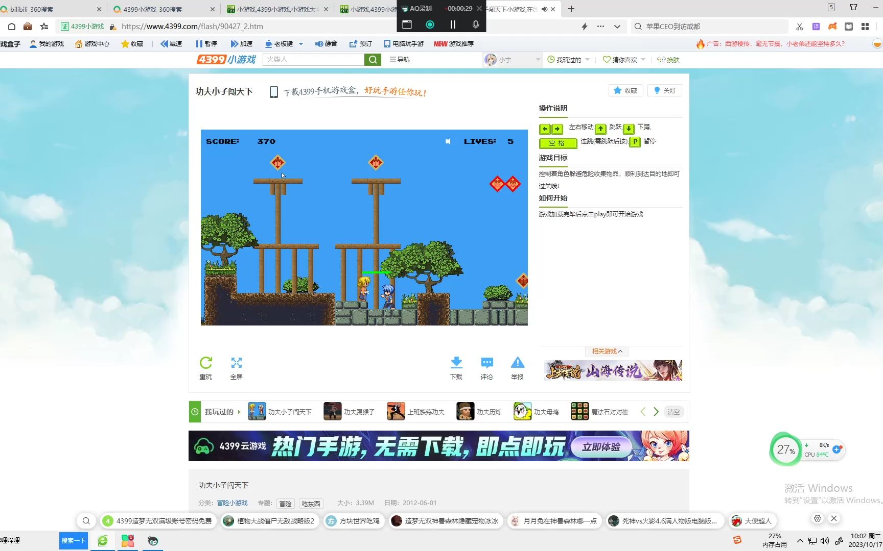Click the 搜索一下 taskbar button
883x551 pixels.
point(74,541)
